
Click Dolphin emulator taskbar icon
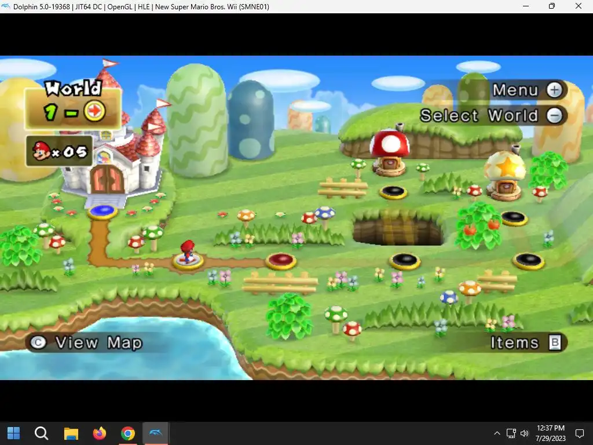[156, 433]
